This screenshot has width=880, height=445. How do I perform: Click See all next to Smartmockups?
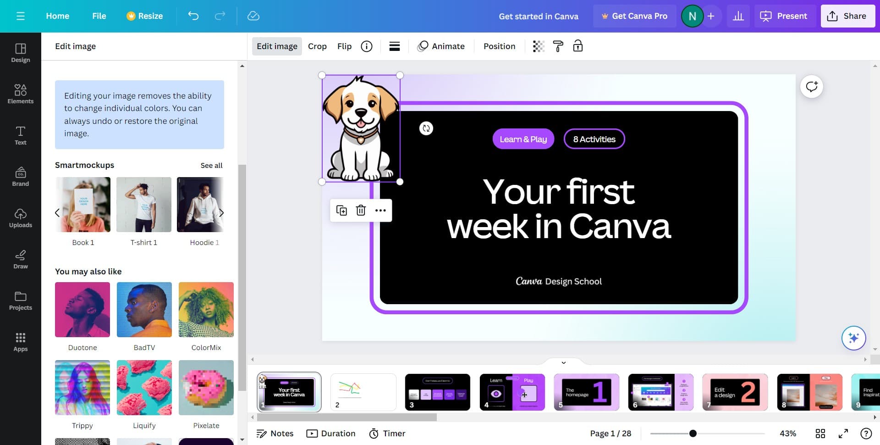pos(211,165)
